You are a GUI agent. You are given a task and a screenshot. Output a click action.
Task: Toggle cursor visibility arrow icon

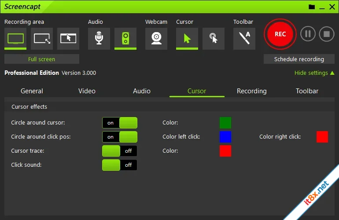click(x=187, y=38)
